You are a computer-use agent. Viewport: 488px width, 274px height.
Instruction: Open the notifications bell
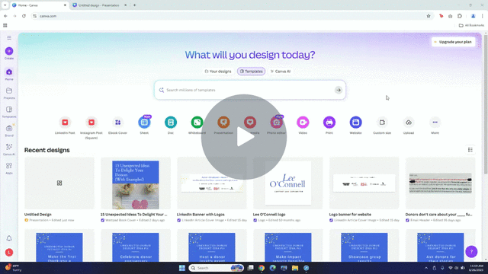[x=9, y=238]
